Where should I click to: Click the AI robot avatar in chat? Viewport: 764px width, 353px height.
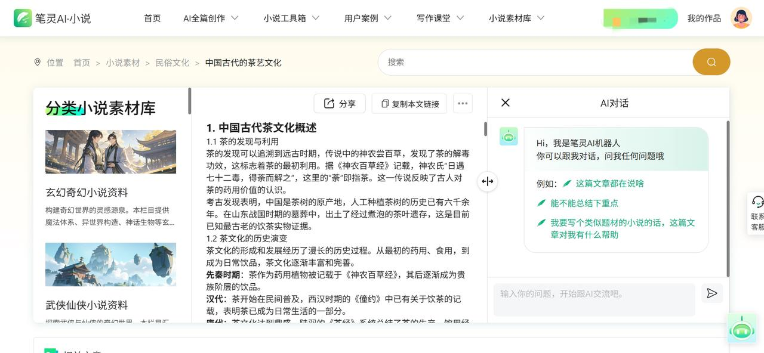[x=509, y=137]
